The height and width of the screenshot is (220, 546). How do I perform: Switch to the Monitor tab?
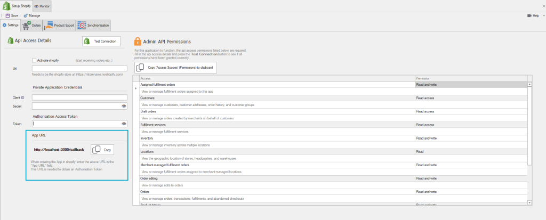42,6
